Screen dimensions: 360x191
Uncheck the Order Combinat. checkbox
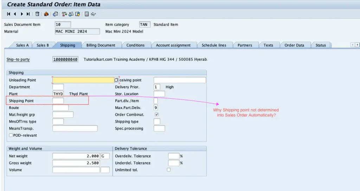156,114
